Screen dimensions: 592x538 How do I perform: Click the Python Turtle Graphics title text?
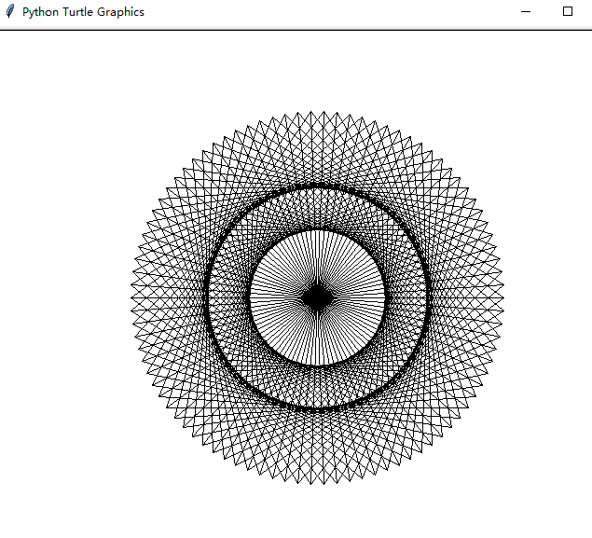(x=83, y=12)
